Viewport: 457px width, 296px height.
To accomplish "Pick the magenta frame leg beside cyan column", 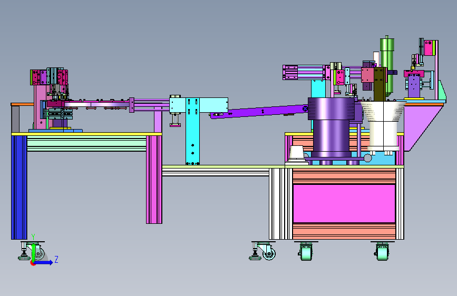I will click(154, 180).
